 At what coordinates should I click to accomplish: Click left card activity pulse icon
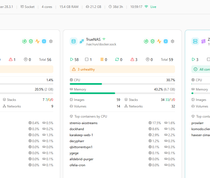(37, 41)
